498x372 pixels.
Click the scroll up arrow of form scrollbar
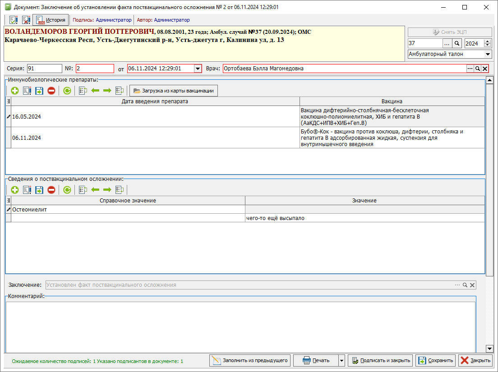point(489,80)
